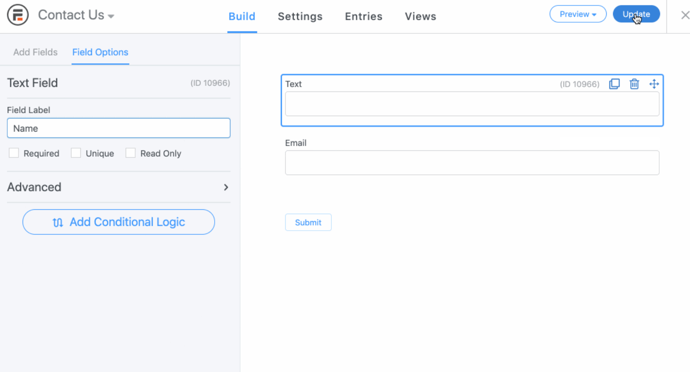
Task: Click the Formidable Forms logo icon
Action: click(x=18, y=15)
